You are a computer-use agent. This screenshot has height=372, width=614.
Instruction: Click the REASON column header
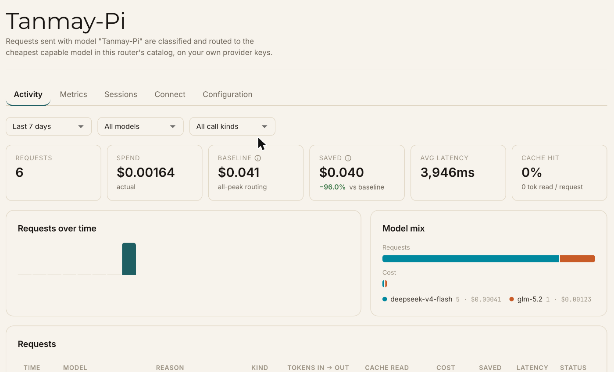click(170, 368)
